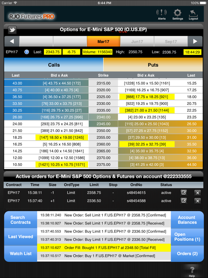Select the Mar17 expiration tab
The image size is (208, 278).
point(103,41)
